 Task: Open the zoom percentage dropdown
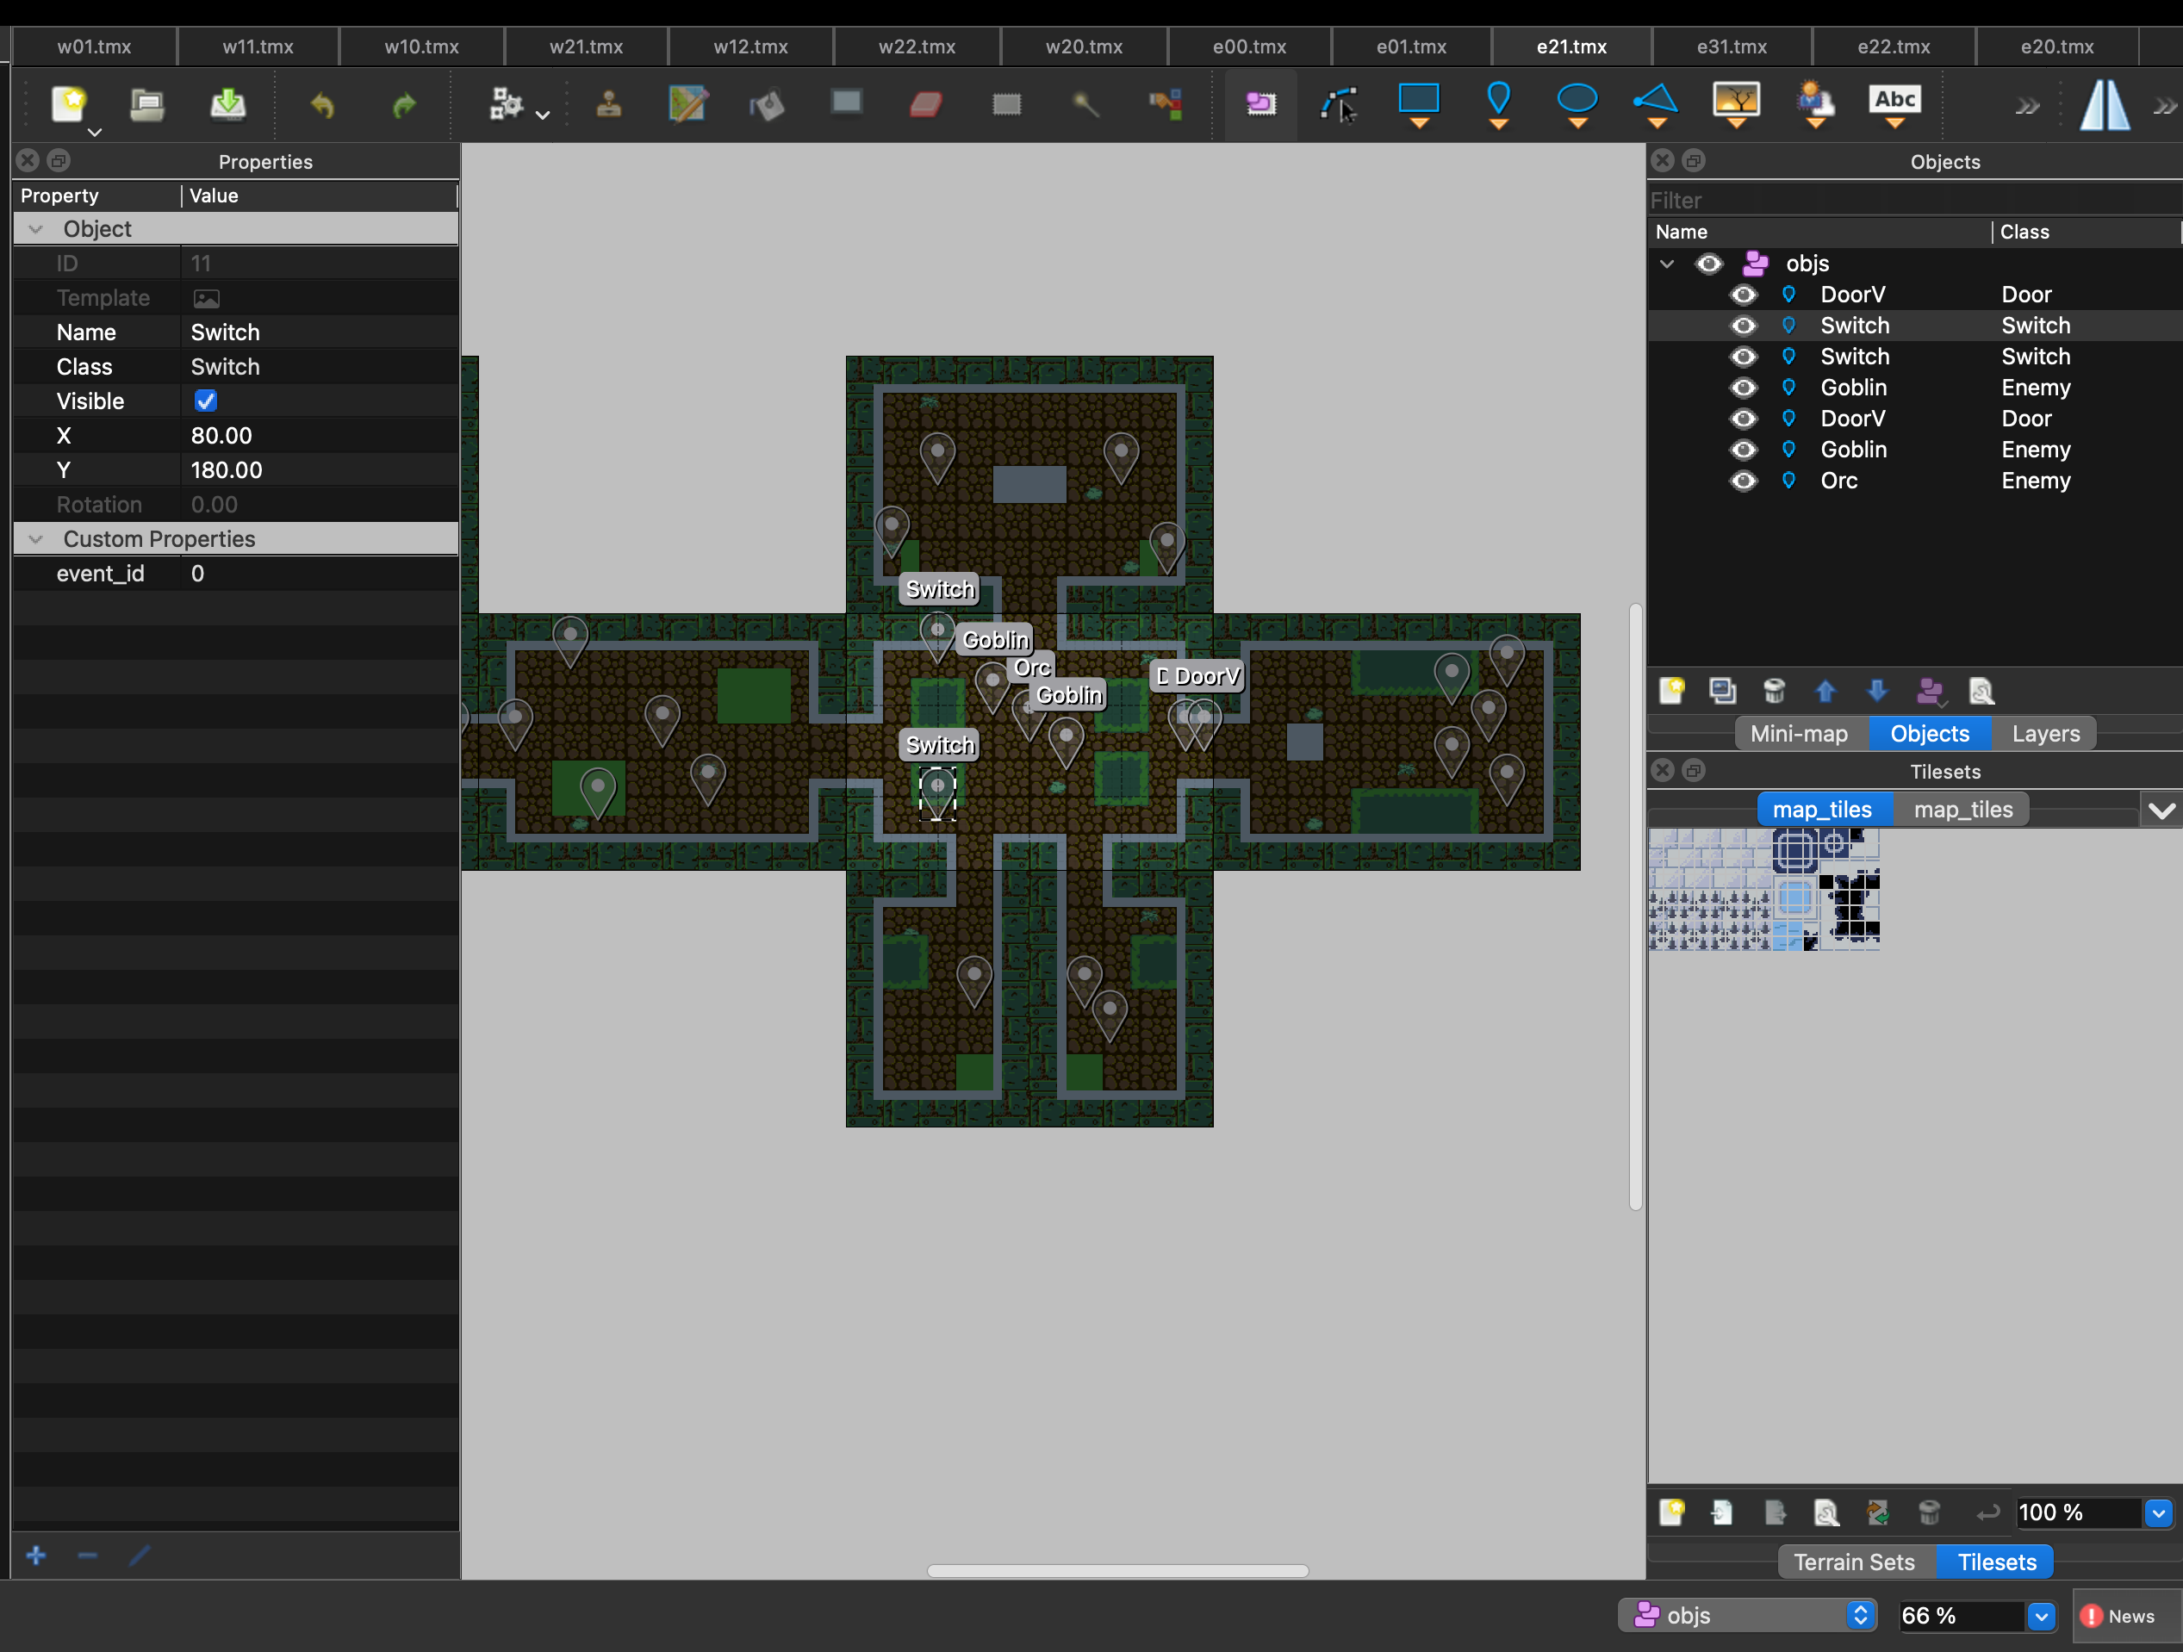(x=2041, y=1616)
